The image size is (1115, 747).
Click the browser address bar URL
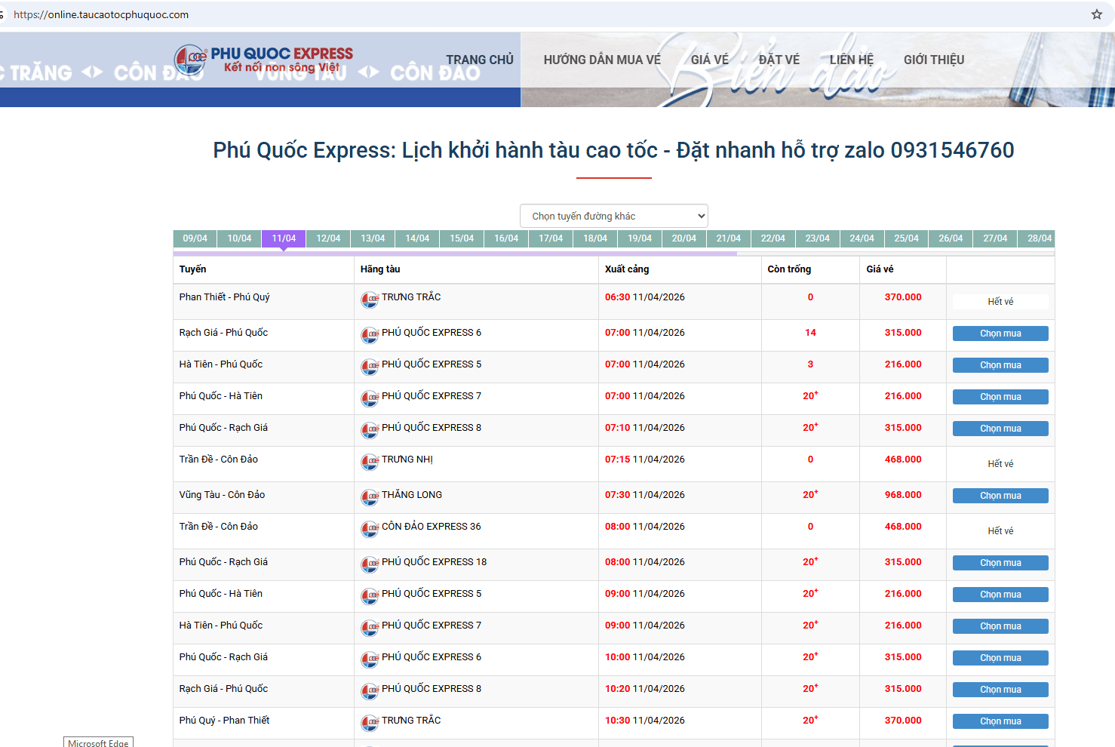(101, 14)
